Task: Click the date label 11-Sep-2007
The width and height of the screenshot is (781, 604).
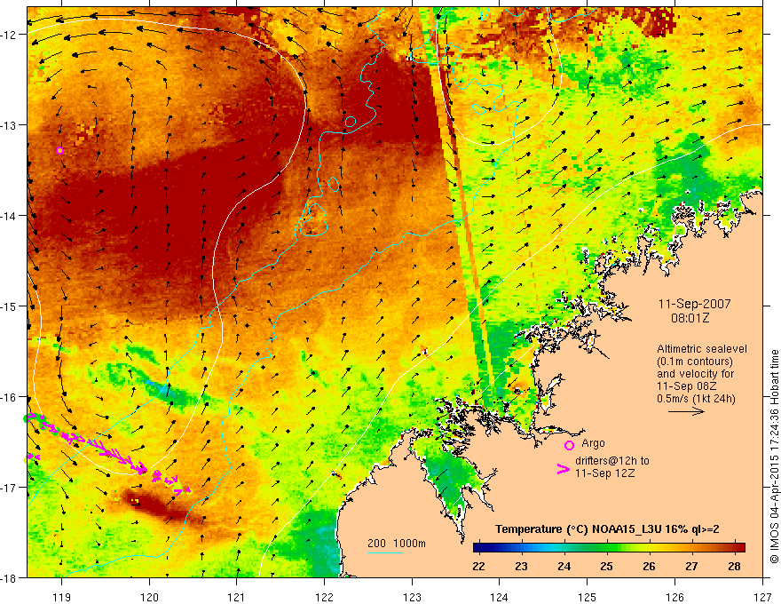Action: 694,304
